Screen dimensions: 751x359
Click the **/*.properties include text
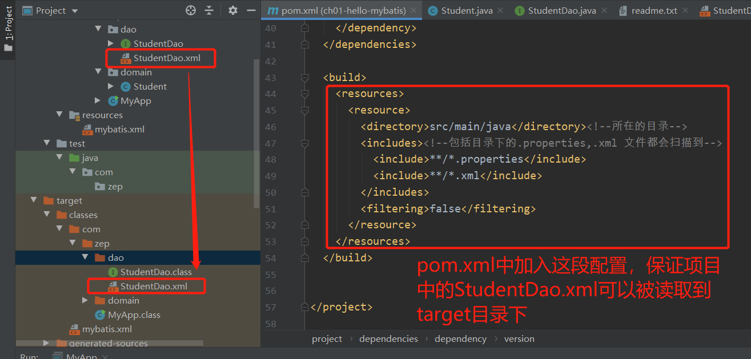click(x=476, y=159)
